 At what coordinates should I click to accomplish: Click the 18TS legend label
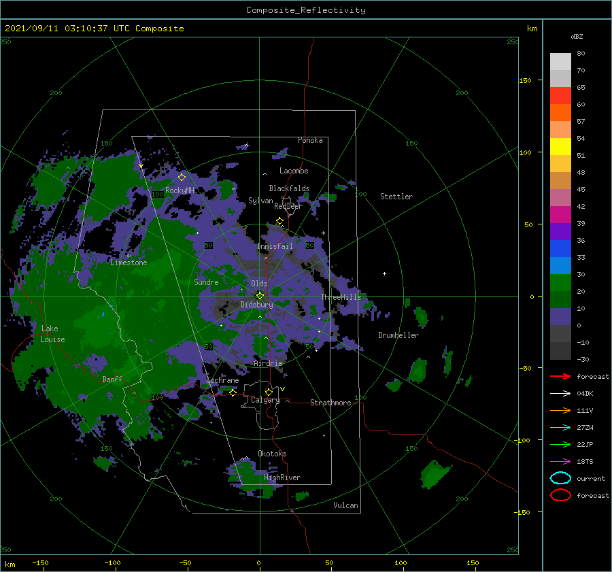pos(585,462)
